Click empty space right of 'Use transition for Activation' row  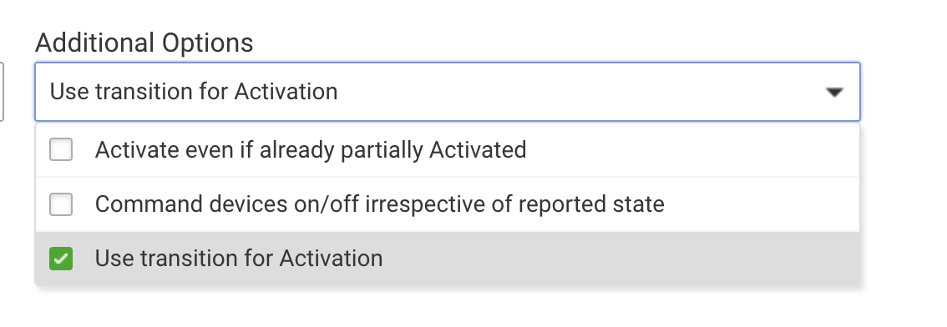point(620,259)
